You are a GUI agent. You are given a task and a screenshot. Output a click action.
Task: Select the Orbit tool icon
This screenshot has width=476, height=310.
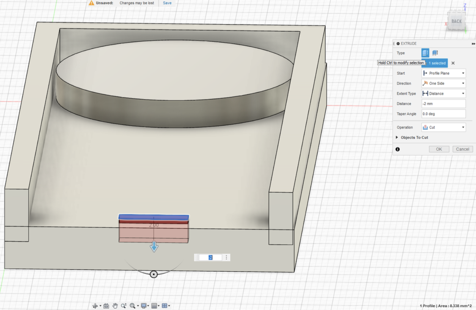95,305
